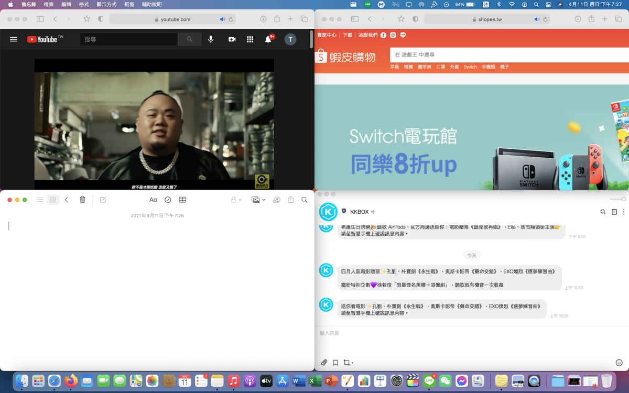Open the emoji sticker smiley in LINE chat
This screenshot has width=629, height=393.
[619, 363]
